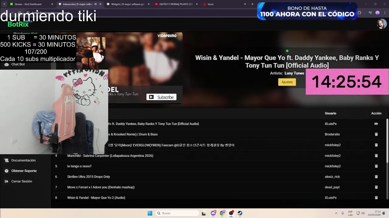Open Task View from the taskbar

click(x=204, y=213)
